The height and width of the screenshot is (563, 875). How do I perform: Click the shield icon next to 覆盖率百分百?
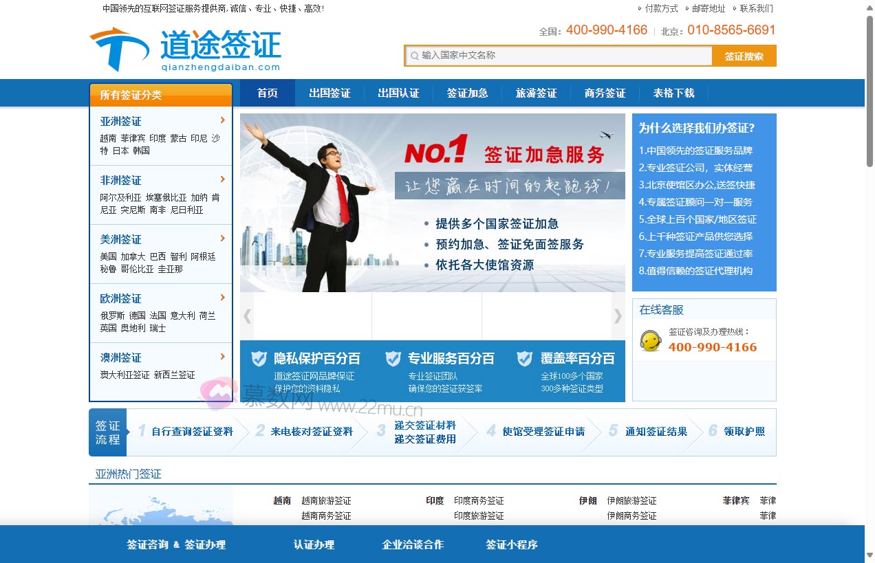pos(525,358)
